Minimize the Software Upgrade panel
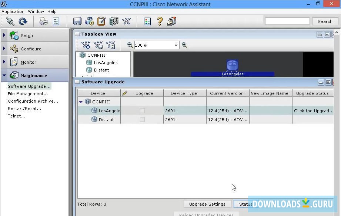341x216 pixels. pyautogui.click(x=321, y=82)
